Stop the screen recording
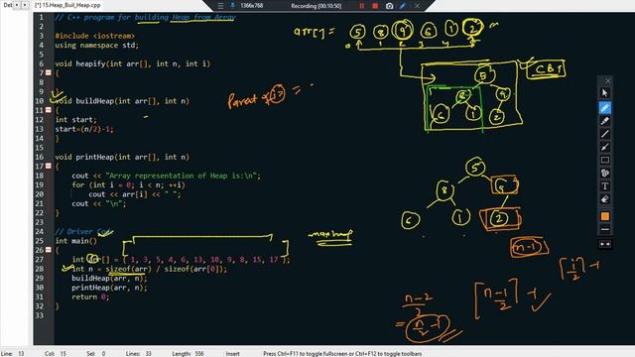Image resolution: width=635 pixels, height=357 pixels. pos(375,6)
